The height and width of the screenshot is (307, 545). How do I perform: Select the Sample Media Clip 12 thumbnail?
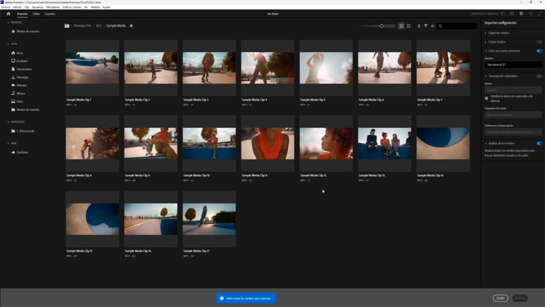(x=326, y=143)
